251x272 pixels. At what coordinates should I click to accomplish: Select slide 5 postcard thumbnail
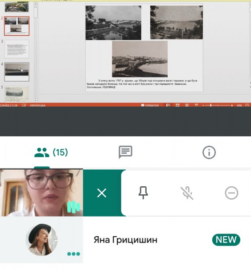(17, 94)
